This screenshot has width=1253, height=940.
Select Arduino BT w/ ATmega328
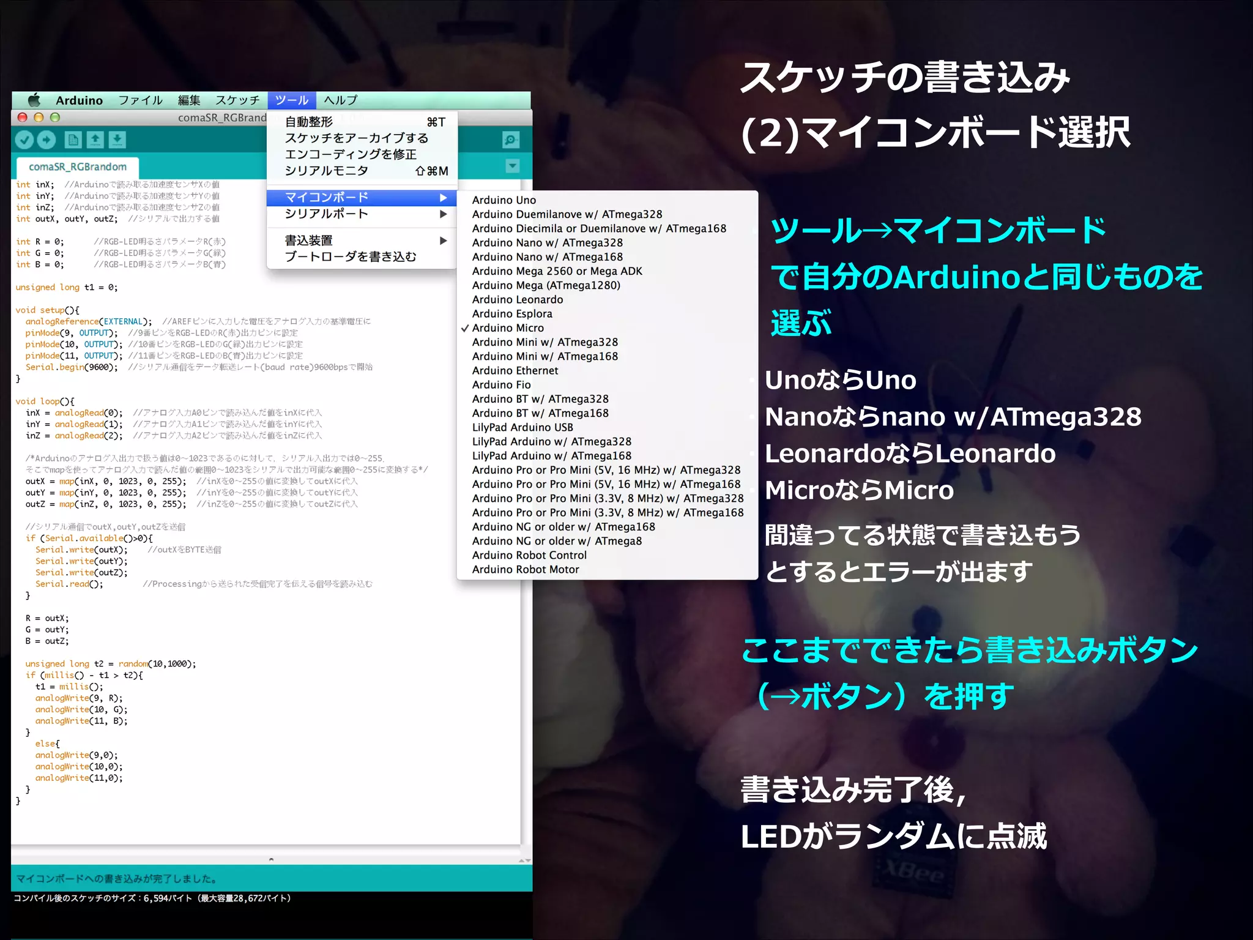pyautogui.click(x=608, y=399)
